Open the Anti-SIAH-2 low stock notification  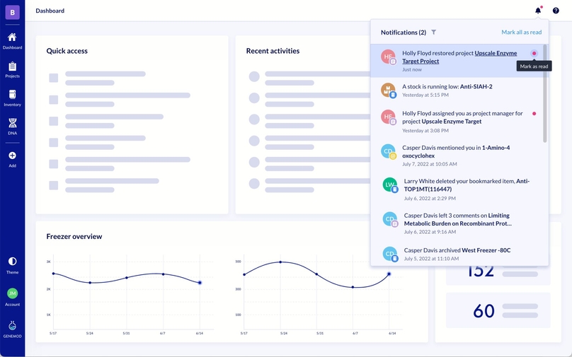pyautogui.click(x=456, y=90)
